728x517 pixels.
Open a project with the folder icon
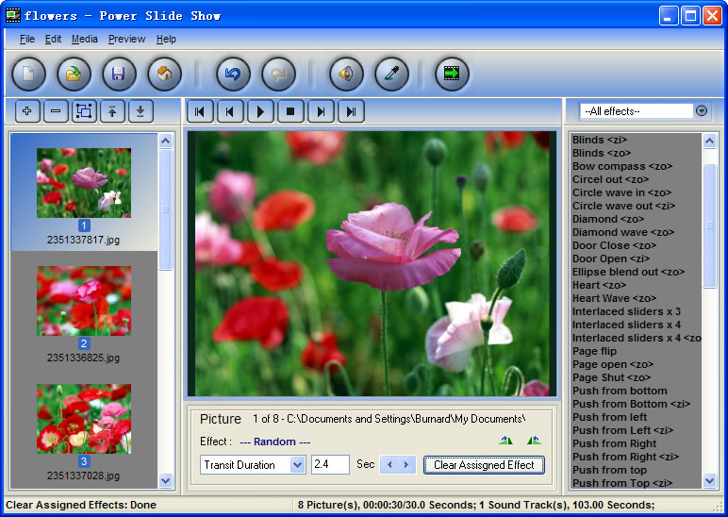tap(74, 74)
